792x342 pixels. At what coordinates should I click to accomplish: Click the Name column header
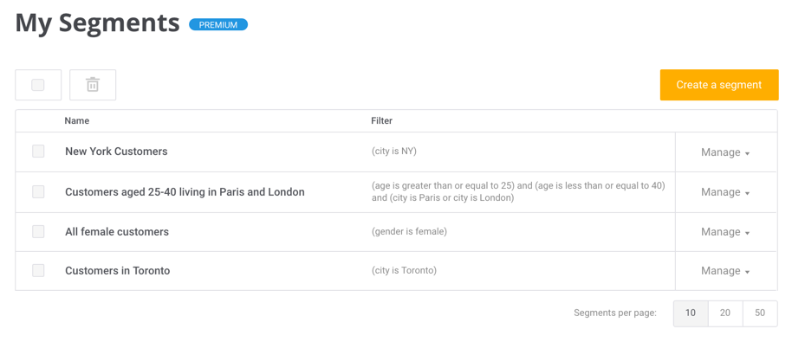click(77, 121)
